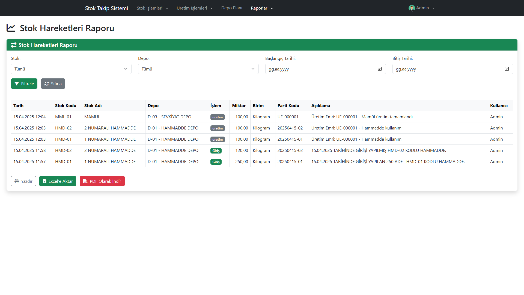Download report via PDF Olarak İndir

(102, 181)
